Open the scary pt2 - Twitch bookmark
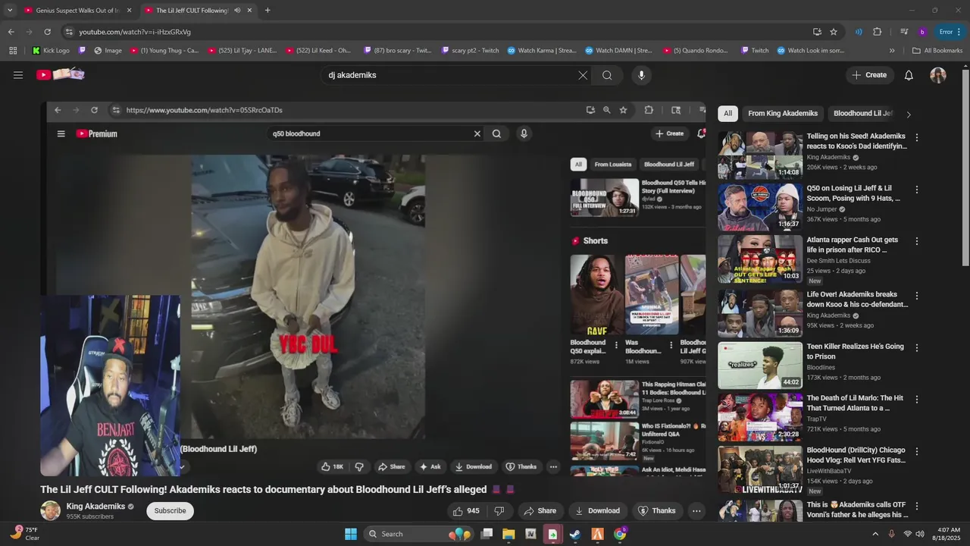970x546 pixels. pyautogui.click(x=470, y=51)
